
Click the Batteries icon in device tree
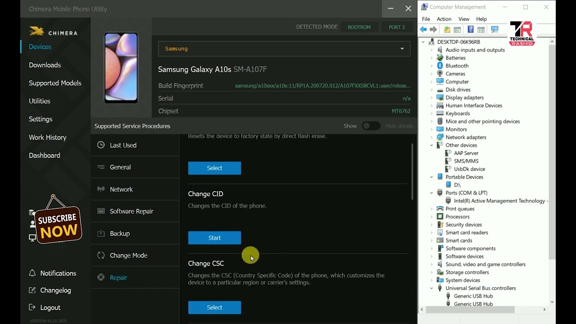[440, 58]
